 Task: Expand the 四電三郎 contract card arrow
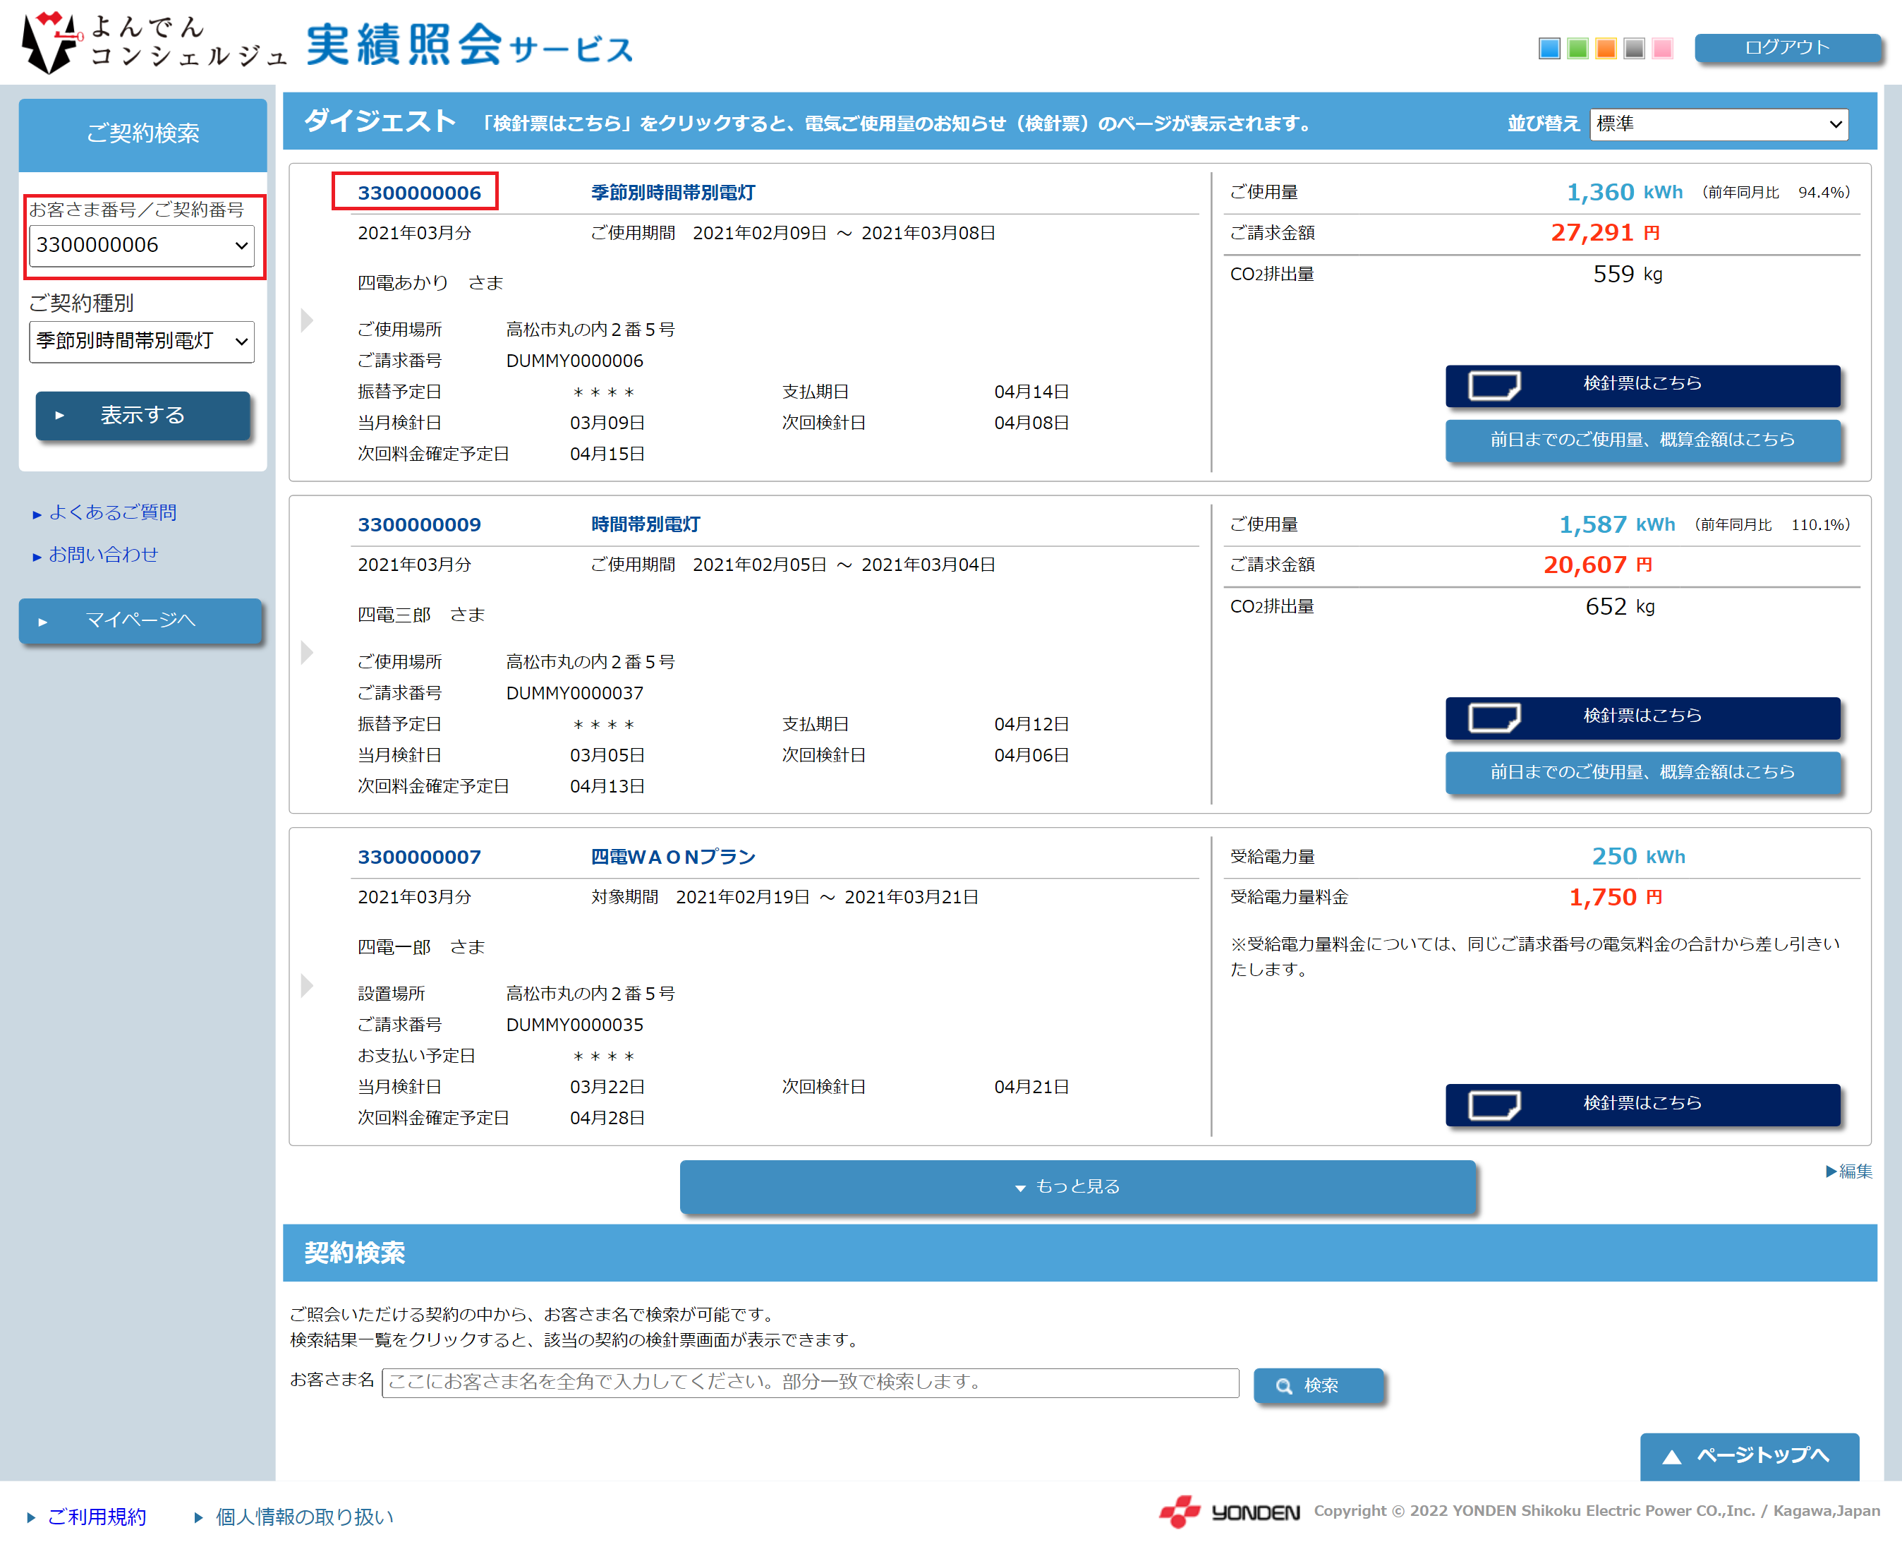(x=307, y=653)
